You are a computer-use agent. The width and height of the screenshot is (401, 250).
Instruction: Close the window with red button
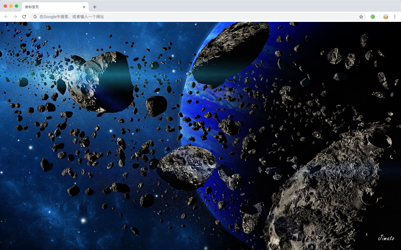coord(5,6)
